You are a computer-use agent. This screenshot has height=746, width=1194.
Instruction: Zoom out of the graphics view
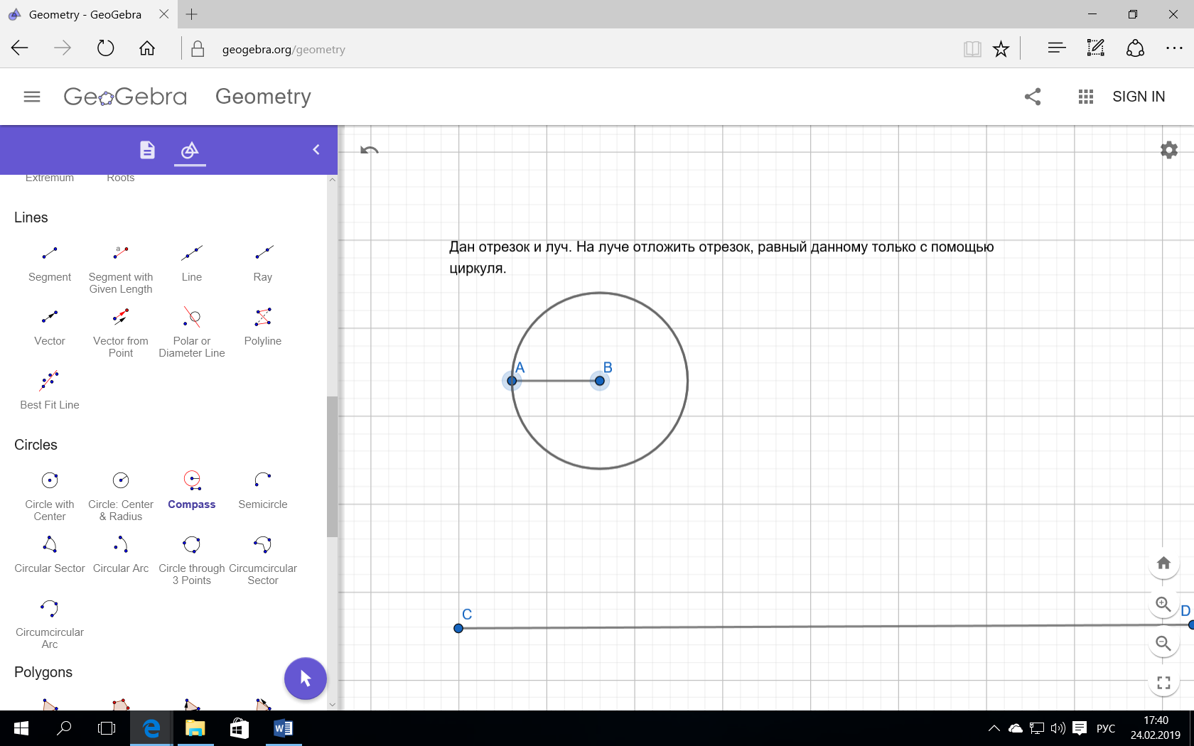coord(1163,643)
